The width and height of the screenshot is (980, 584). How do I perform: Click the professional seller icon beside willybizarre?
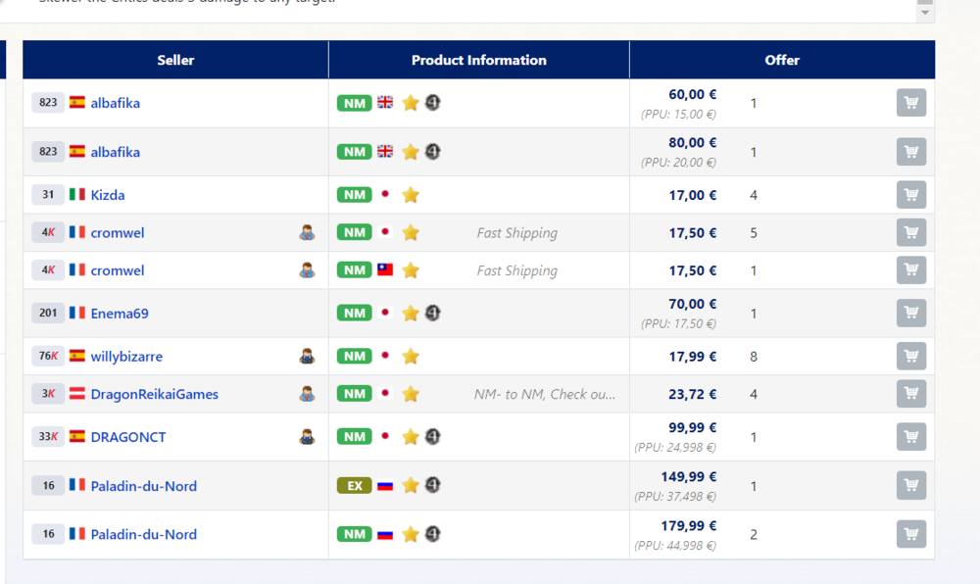(x=307, y=357)
